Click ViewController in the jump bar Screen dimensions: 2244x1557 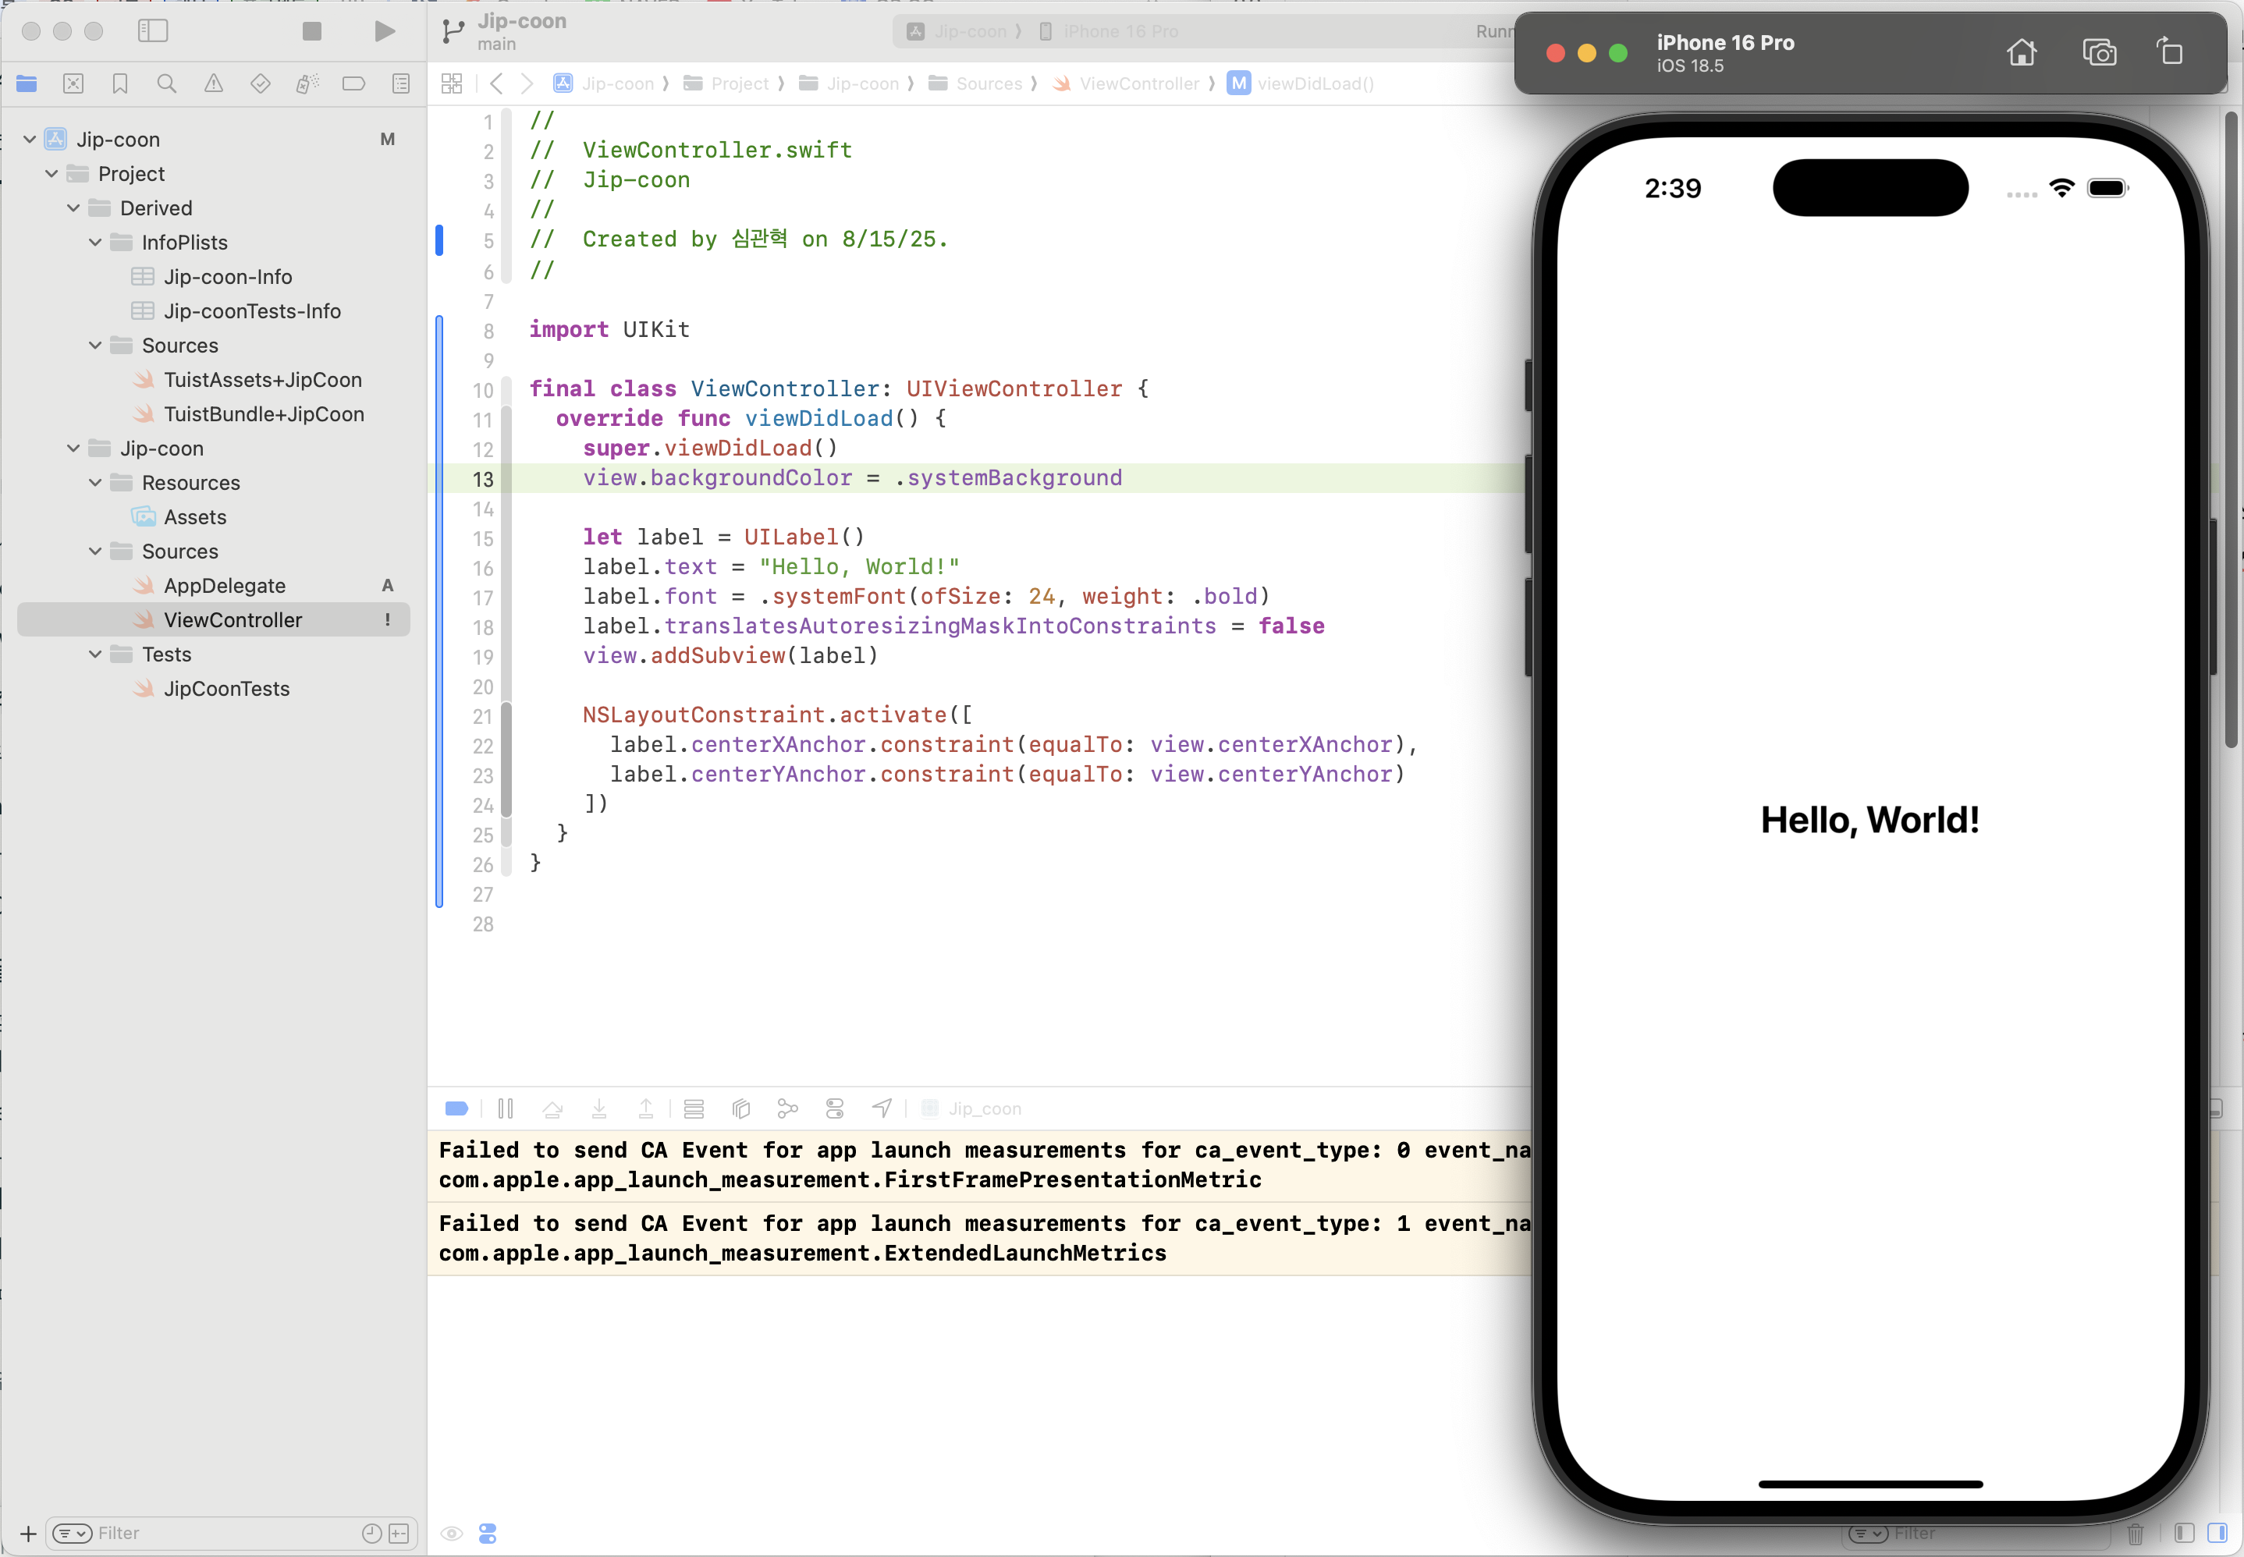[x=1138, y=84]
